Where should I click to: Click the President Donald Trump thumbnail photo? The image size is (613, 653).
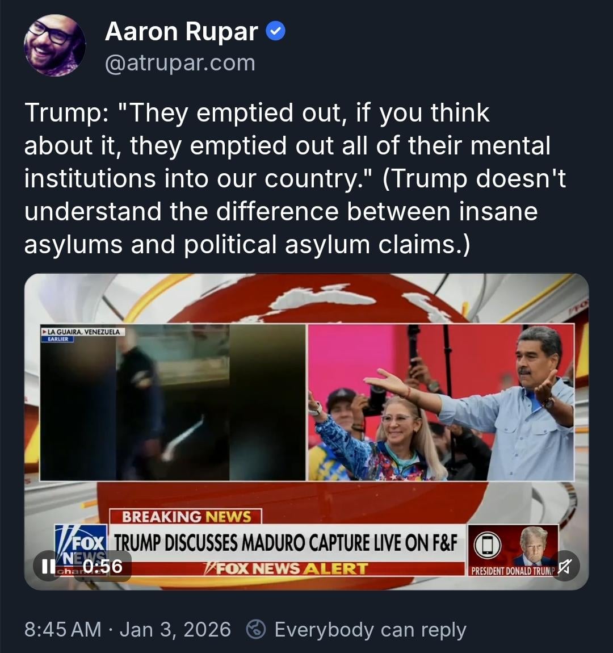point(534,545)
